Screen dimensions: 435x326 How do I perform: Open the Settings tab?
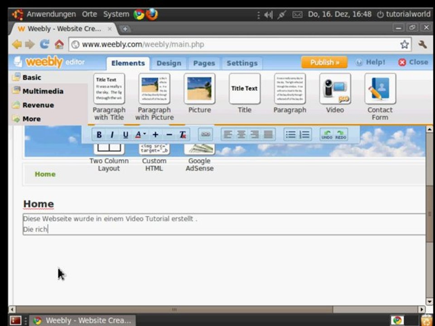pos(242,63)
